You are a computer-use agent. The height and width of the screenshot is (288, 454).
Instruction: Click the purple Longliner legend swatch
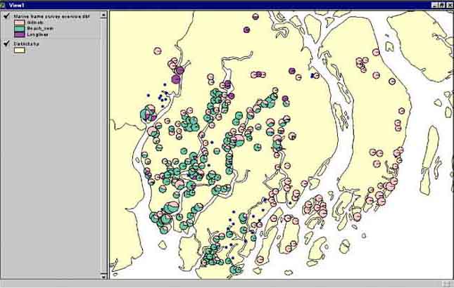[19, 34]
